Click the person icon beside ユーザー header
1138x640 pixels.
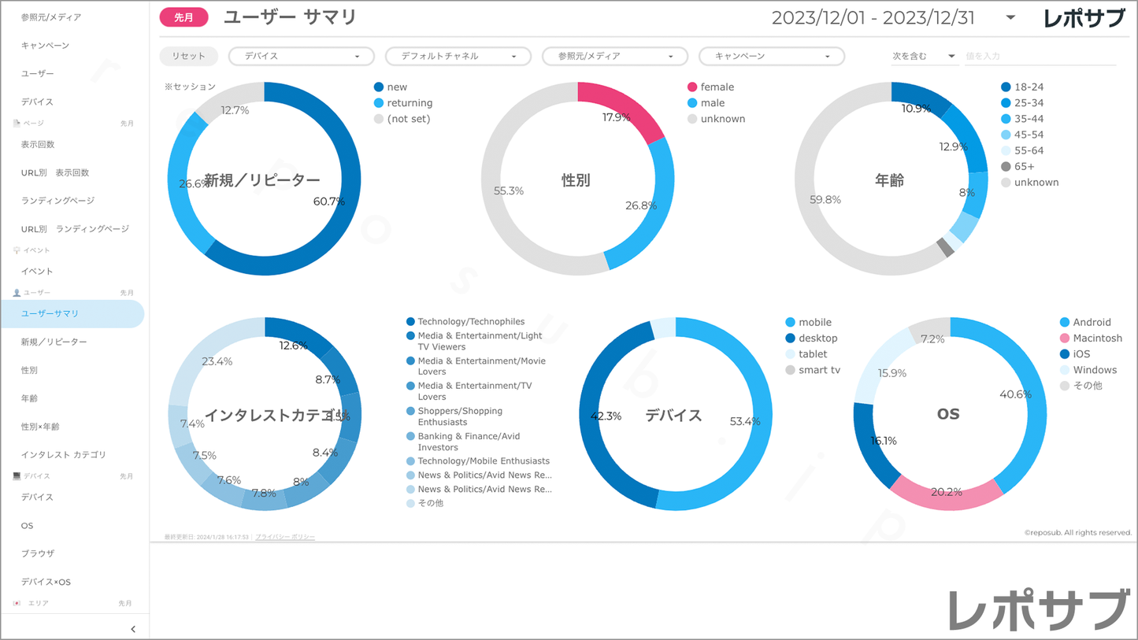point(17,293)
